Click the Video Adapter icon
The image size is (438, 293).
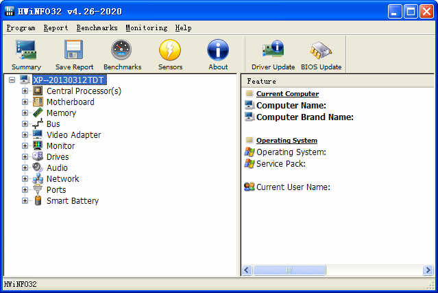[38, 134]
